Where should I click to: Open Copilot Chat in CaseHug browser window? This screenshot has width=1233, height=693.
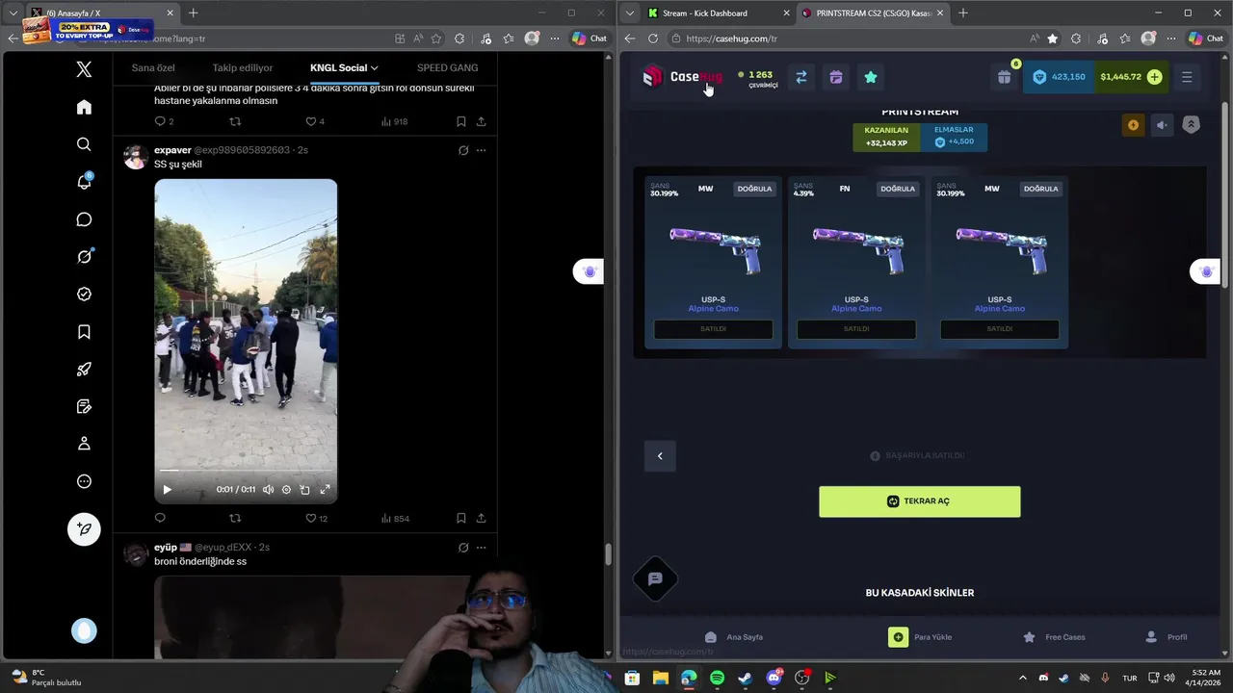tap(1206, 38)
